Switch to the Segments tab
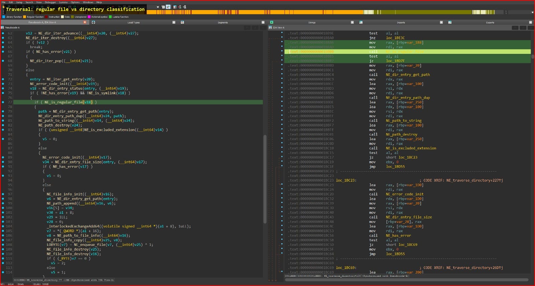 (x=222, y=22)
